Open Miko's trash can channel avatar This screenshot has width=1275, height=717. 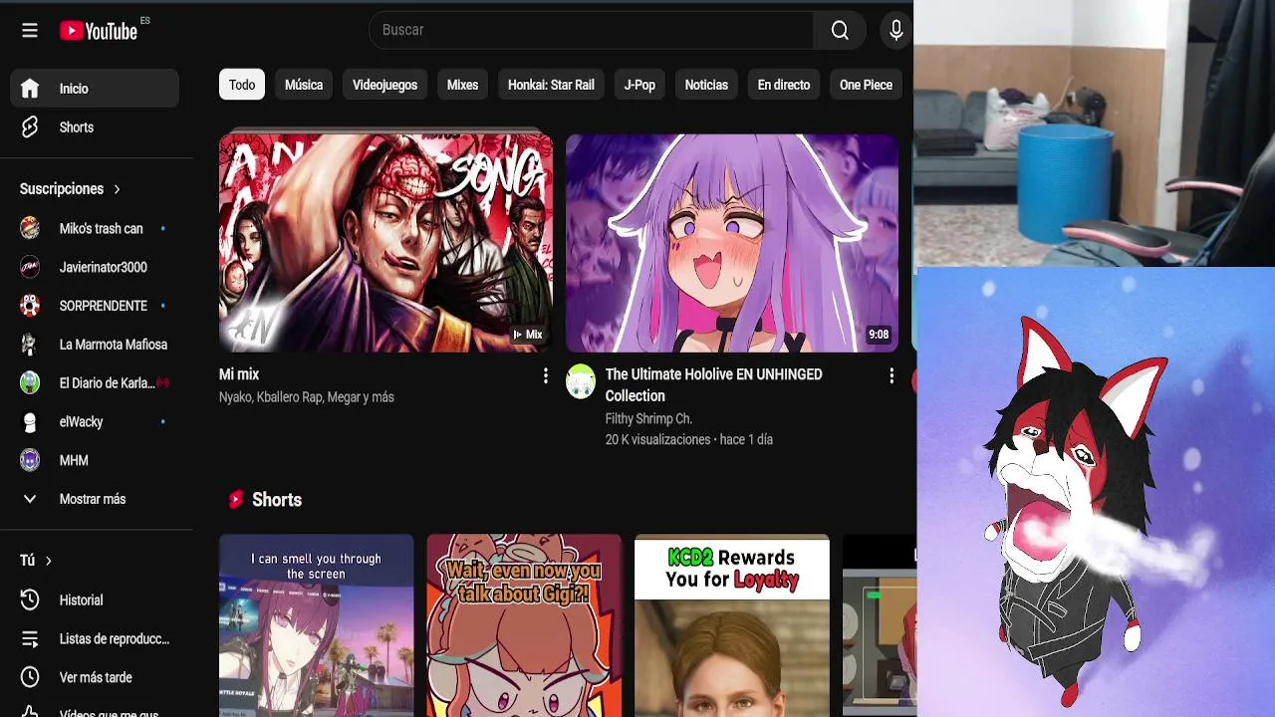(30, 229)
